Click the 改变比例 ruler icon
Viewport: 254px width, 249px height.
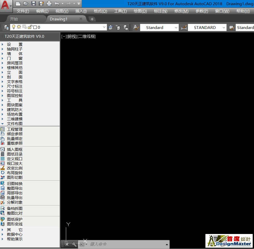(x=3, y=168)
